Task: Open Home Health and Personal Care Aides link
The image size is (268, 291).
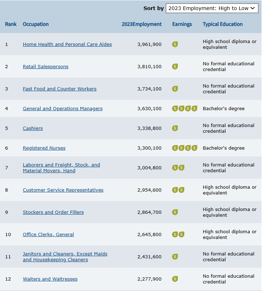Action: tap(67, 44)
